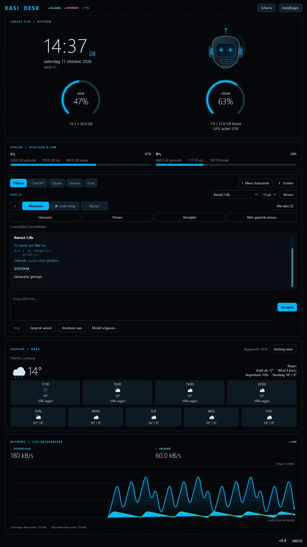The image size is (307, 547).
Task: Focus the Vraag XASI iets input field
Action: tap(142, 307)
